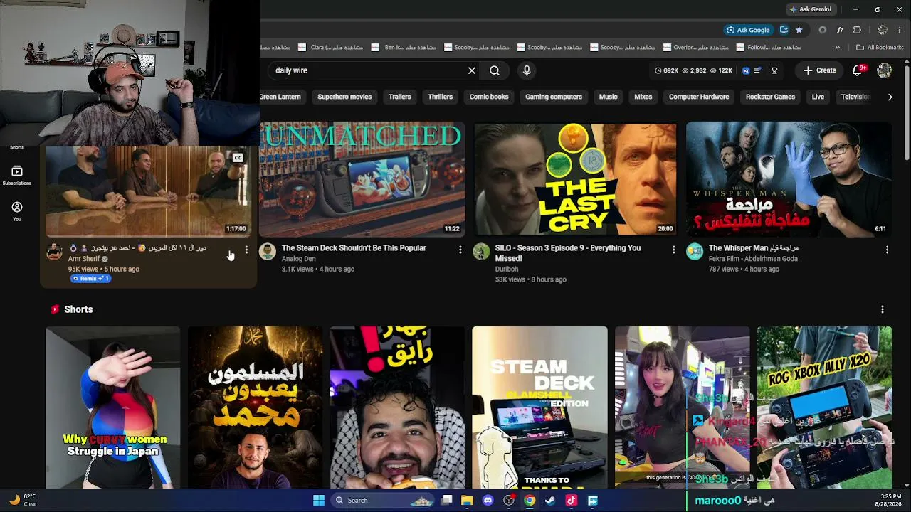
Task: Click the Ask Gemini button
Action: (810, 9)
